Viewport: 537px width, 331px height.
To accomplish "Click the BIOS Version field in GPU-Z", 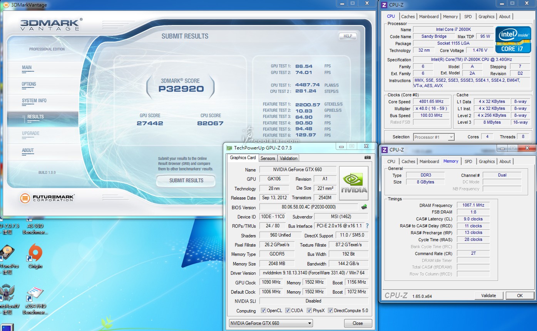I will (x=309, y=207).
